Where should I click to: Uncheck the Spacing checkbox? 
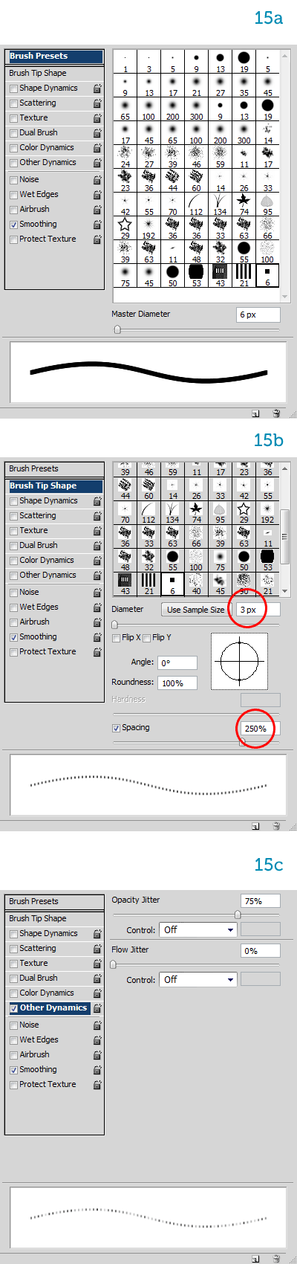click(x=116, y=728)
